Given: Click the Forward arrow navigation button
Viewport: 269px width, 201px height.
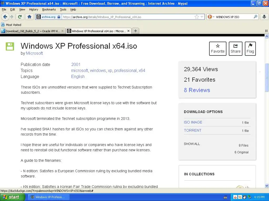Looking at the screenshot, I should [x=12, y=17].
